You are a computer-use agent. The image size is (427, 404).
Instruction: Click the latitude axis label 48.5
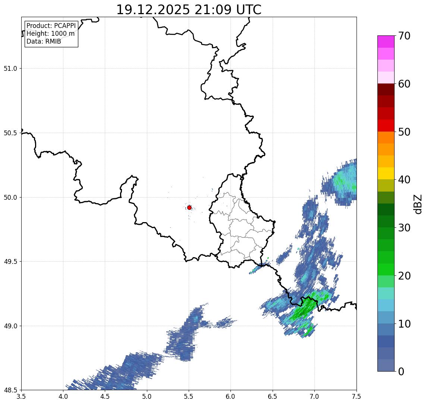[x=10, y=390]
